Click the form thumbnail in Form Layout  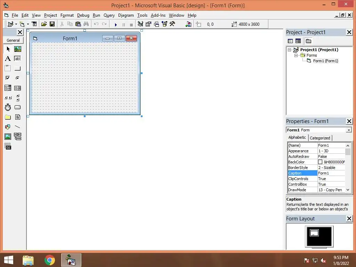click(314, 233)
